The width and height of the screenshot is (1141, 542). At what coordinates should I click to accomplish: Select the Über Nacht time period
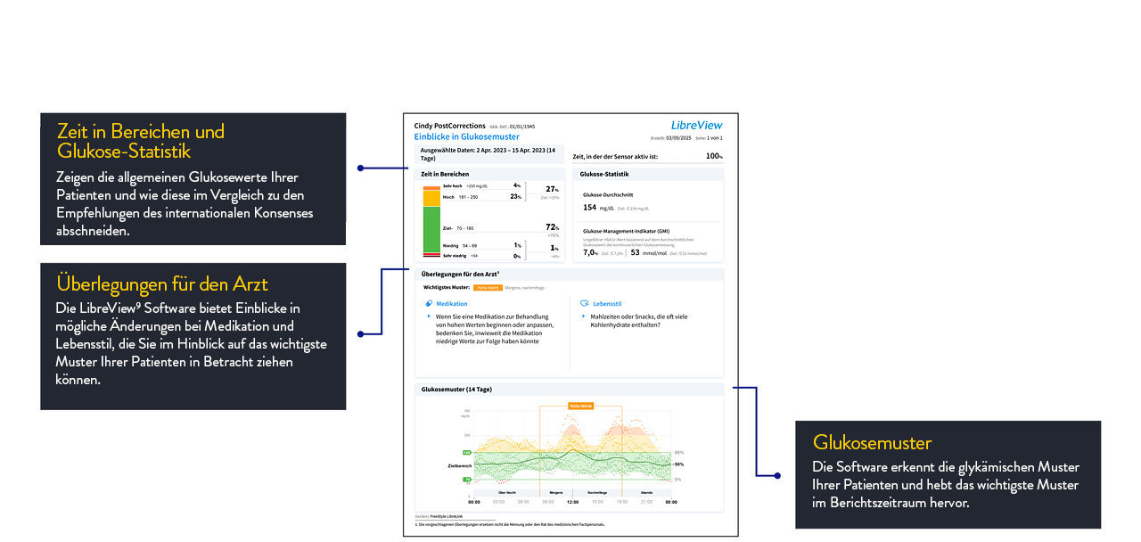click(x=505, y=492)
